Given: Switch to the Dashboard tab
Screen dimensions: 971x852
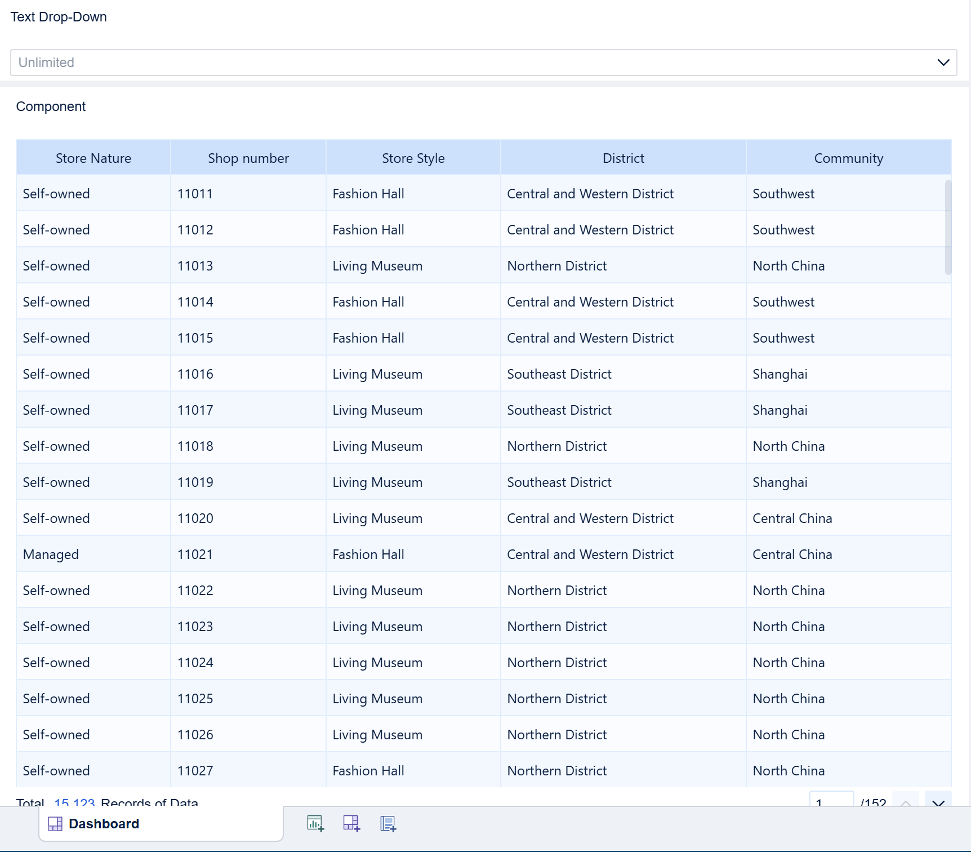Looking at the screenshot, I should click(104, 823).
